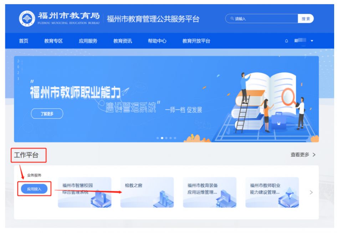The image size is (337, 233).
Task: Click the 应用接入 button
Action: pyautogui.click(x=34, y=189)
